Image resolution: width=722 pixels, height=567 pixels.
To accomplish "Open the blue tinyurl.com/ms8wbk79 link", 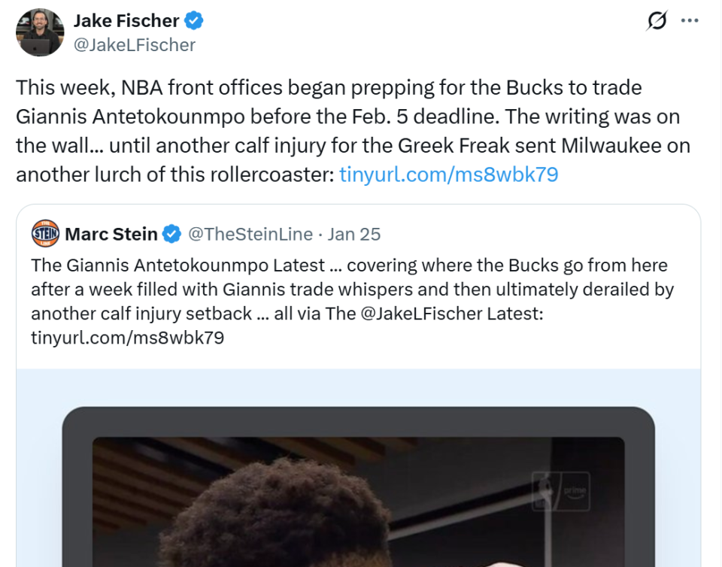I will (x=448, y=174).
